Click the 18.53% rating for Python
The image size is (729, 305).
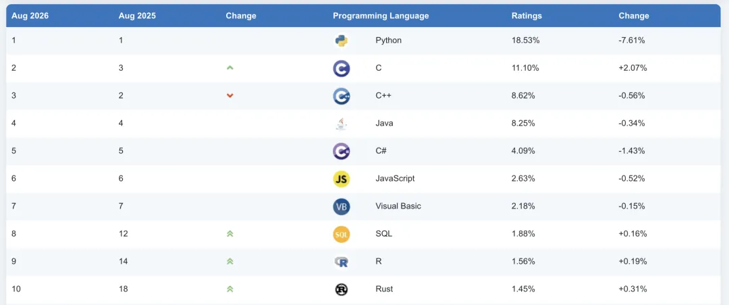point(525,40)
